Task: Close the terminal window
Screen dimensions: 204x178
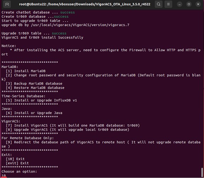Action: pos(198,4)
